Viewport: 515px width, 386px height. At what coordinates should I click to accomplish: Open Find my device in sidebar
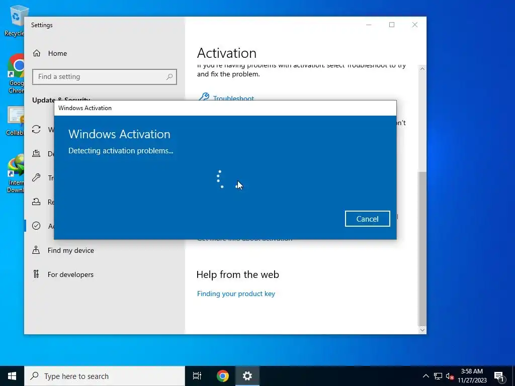[105, 250]
